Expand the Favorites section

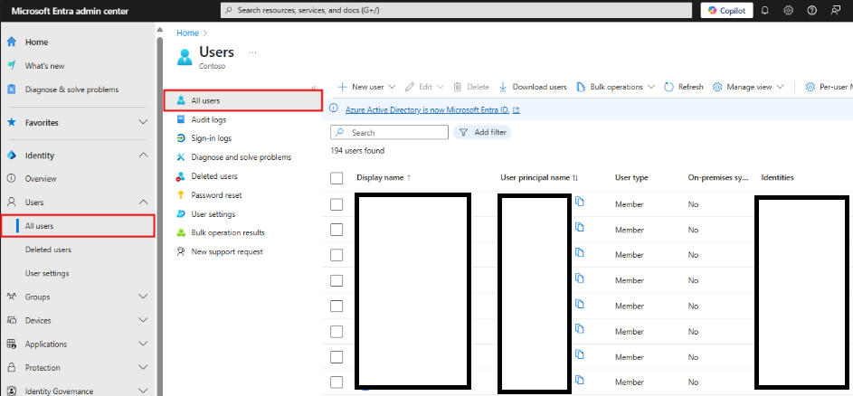pyautogui.click(x=143, y=122)
